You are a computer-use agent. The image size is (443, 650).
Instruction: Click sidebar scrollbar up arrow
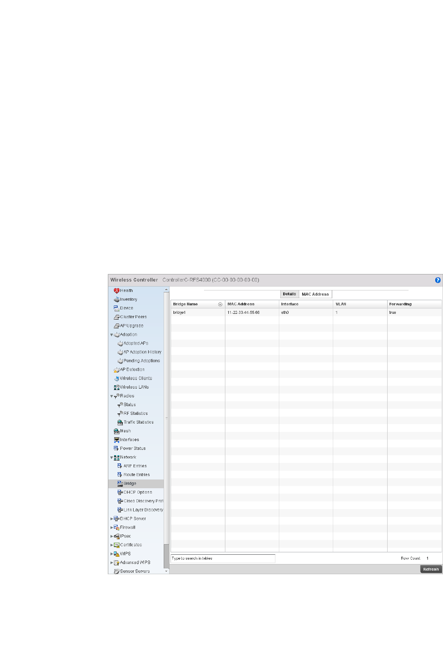click(167, 290)
